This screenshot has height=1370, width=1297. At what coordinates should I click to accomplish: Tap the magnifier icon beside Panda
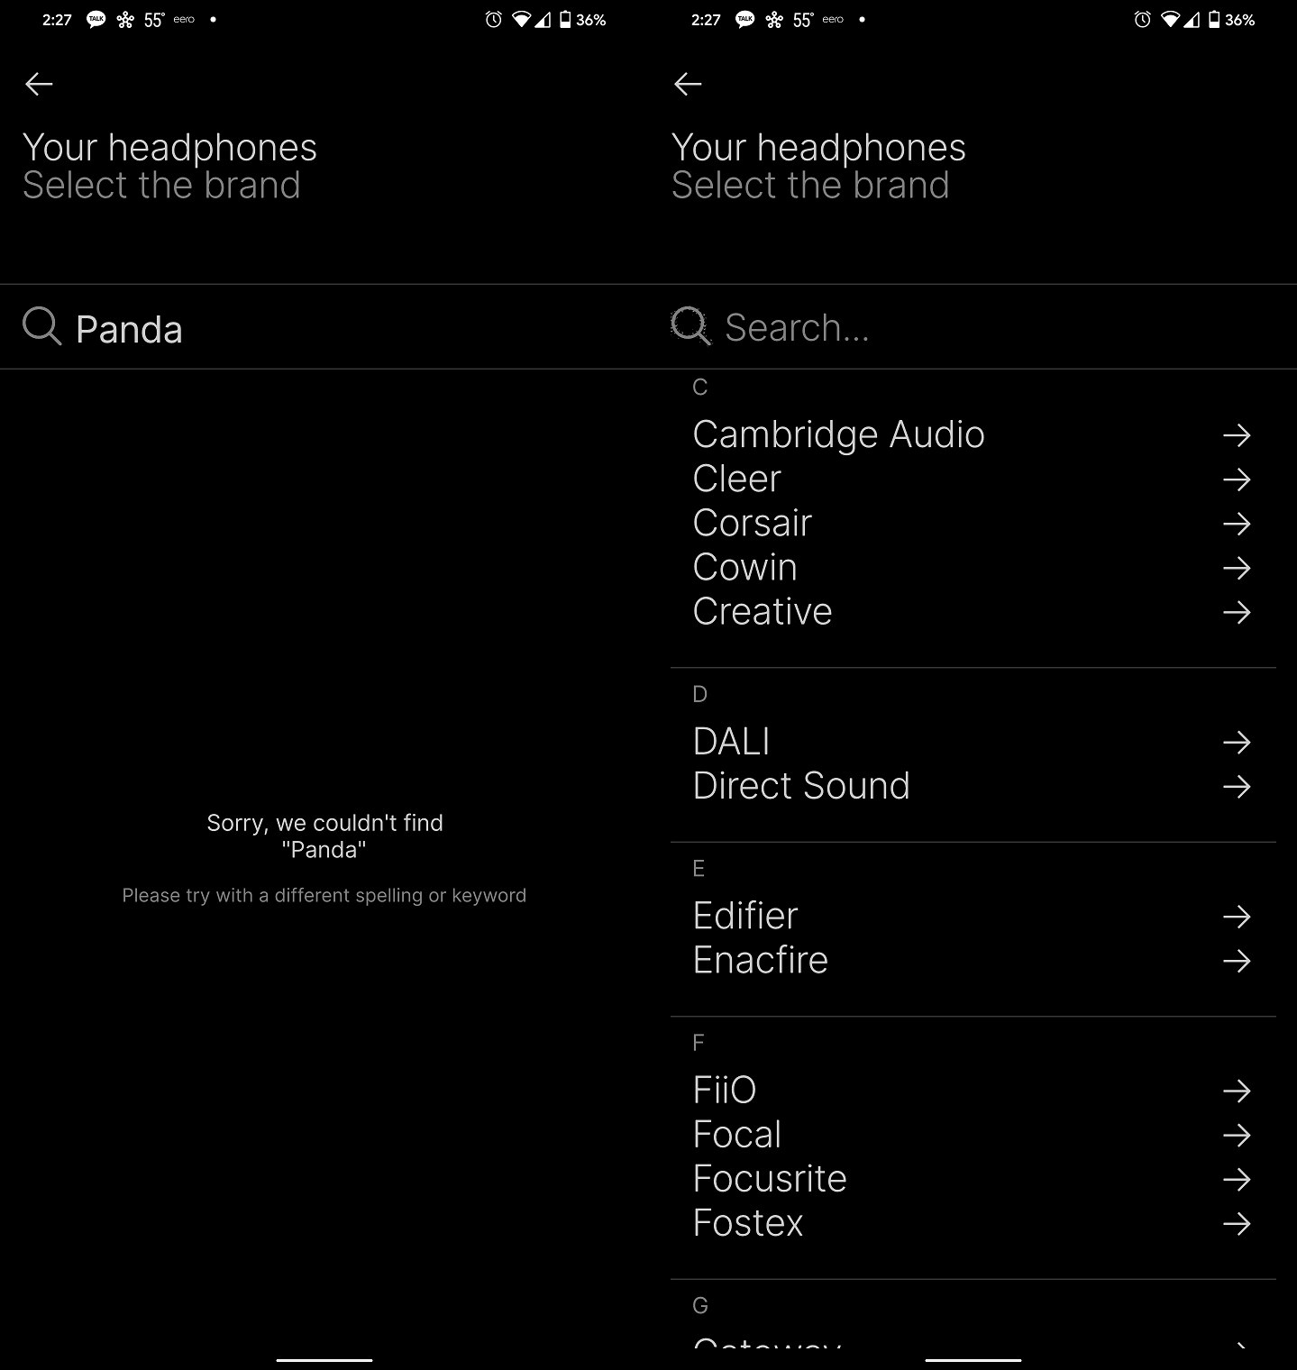pyautogui.click(x=41, y=326)
